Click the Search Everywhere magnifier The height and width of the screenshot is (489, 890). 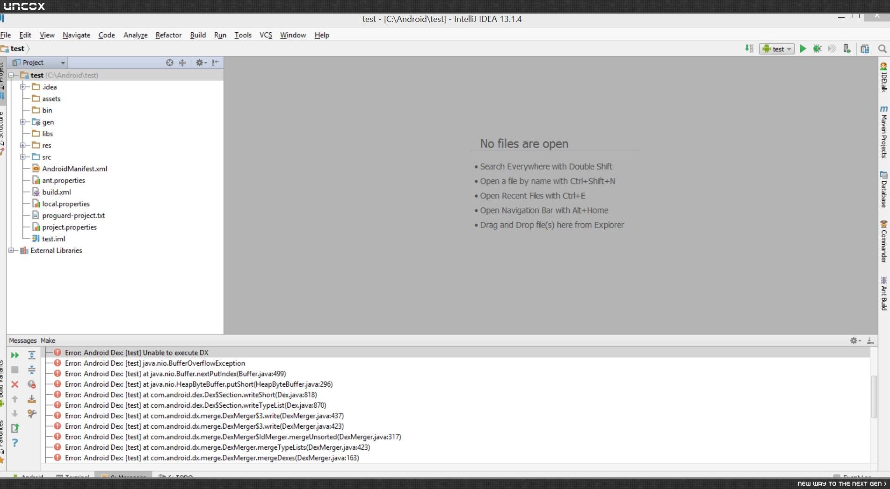point(883,49)
